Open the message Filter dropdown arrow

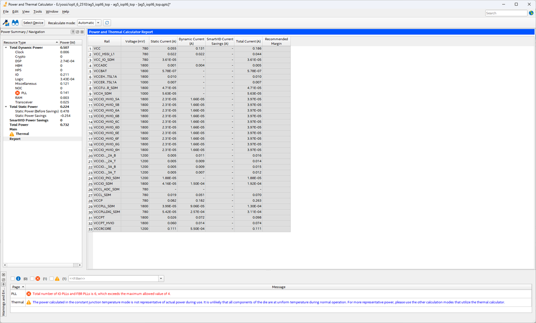pos(161,278)
